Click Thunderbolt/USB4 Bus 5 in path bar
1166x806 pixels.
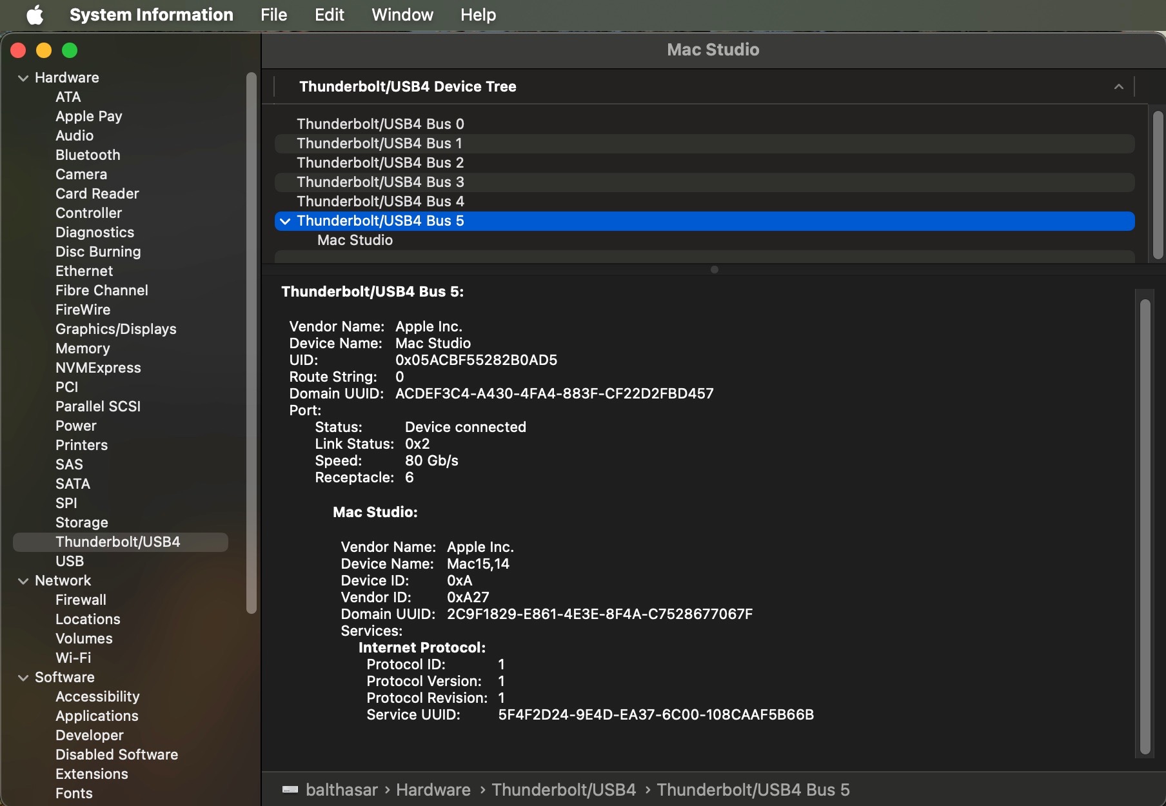pyautogui.click(x=753, y=789)
